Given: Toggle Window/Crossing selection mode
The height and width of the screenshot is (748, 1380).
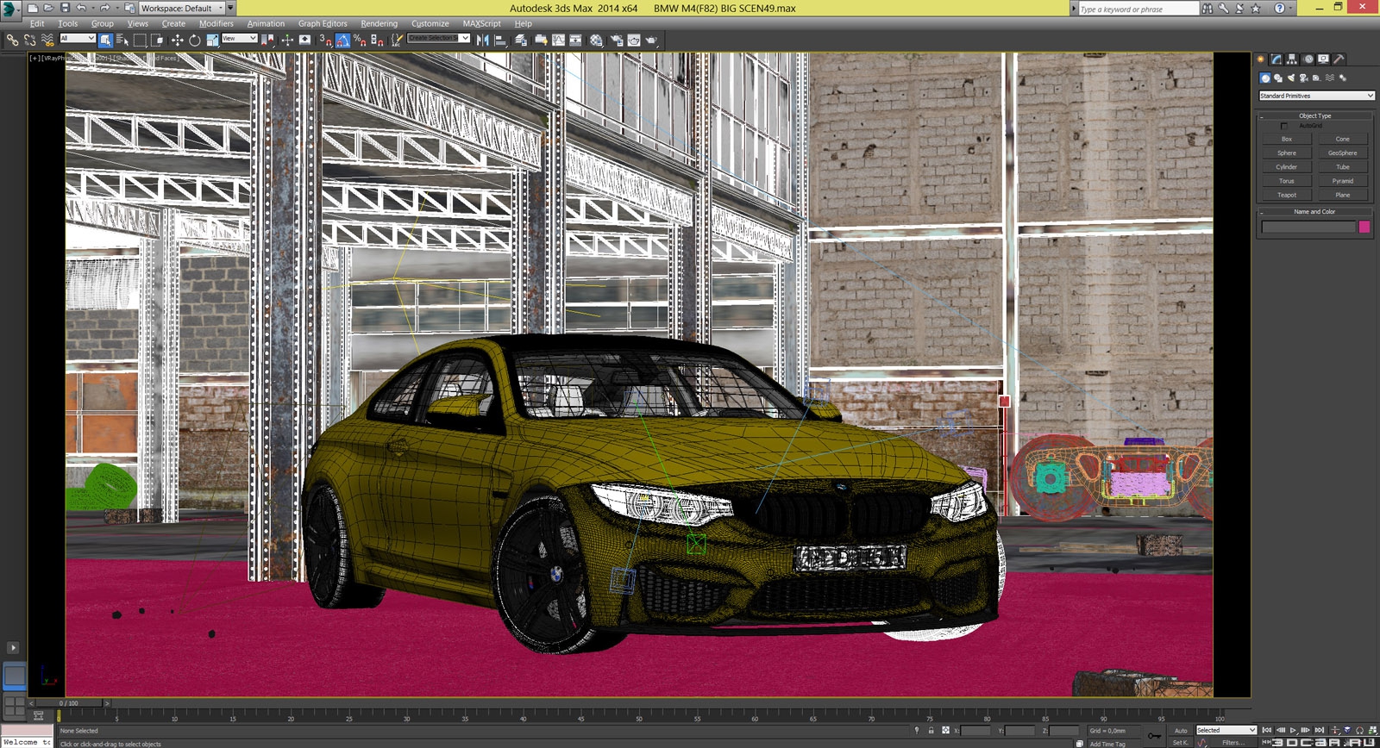Looking at the screenshot, I should 157,40.
